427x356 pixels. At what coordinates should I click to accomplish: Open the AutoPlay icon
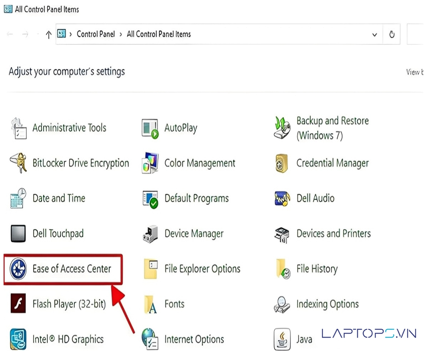[x=150, y=128]
